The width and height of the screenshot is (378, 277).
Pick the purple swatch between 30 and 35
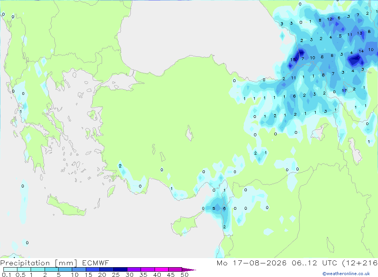(134, 269)
